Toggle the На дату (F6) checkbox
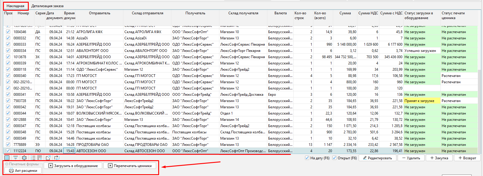Screen dimensions: 483x176 point(307,158)
